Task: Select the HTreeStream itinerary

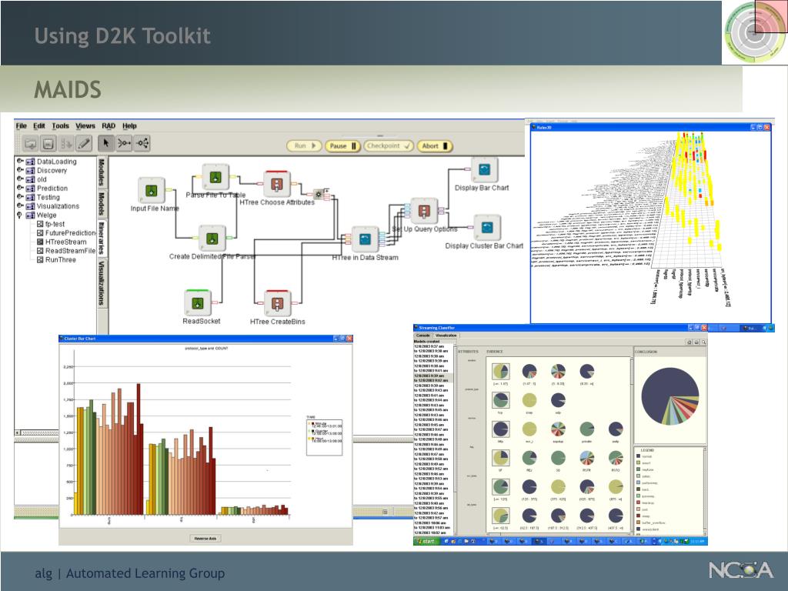Action: 62,242
